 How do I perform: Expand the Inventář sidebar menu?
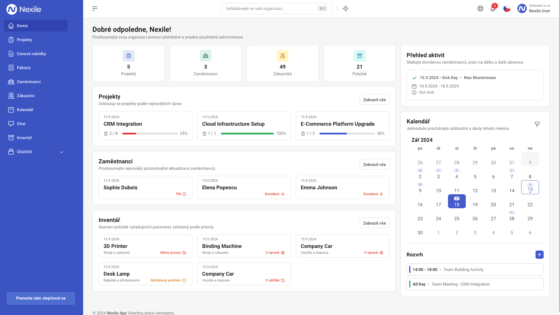point(24,138)
